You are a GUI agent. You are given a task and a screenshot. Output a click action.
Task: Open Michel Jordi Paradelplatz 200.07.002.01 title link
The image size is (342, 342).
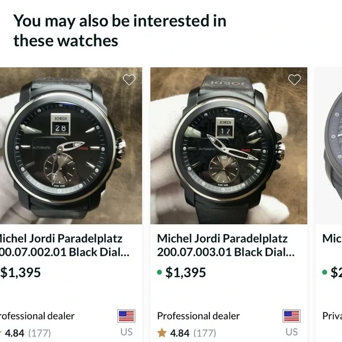pyautogui.click(x=63, y=245)
